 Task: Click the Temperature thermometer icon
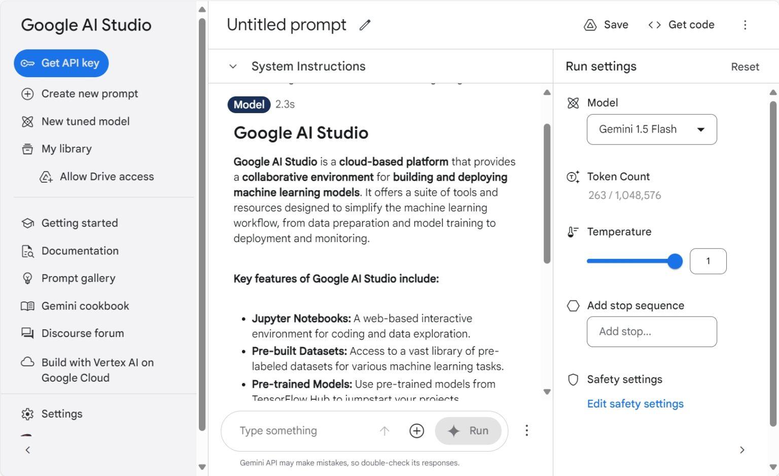pyautogui.click(x=573, y=232)
